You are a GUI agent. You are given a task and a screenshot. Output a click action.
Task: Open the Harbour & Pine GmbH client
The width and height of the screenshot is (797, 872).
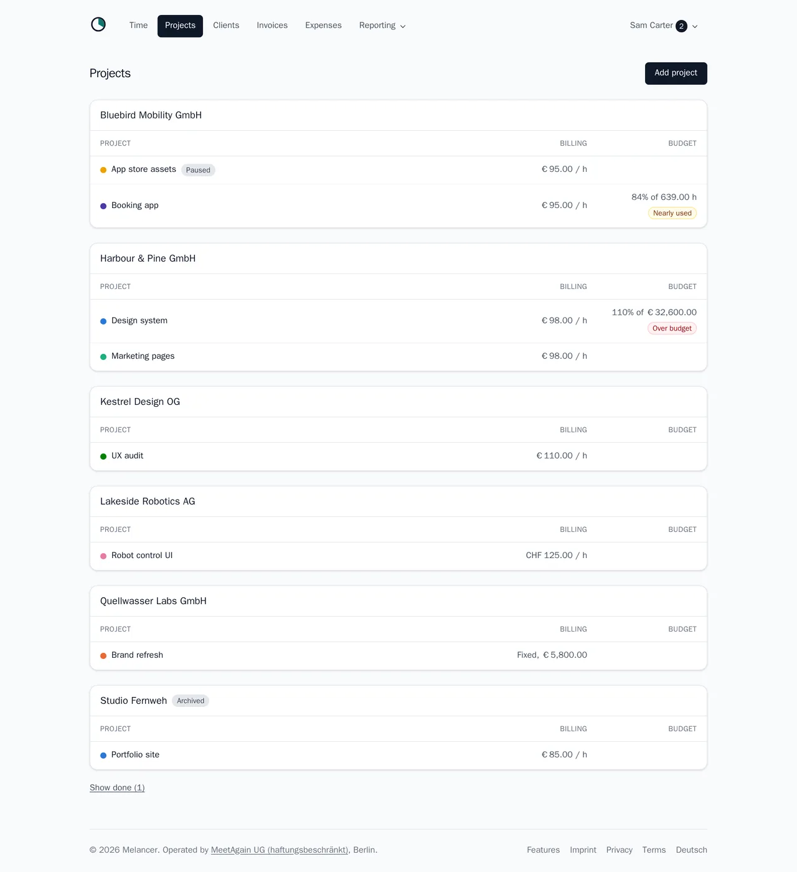[x=148, y=258]
